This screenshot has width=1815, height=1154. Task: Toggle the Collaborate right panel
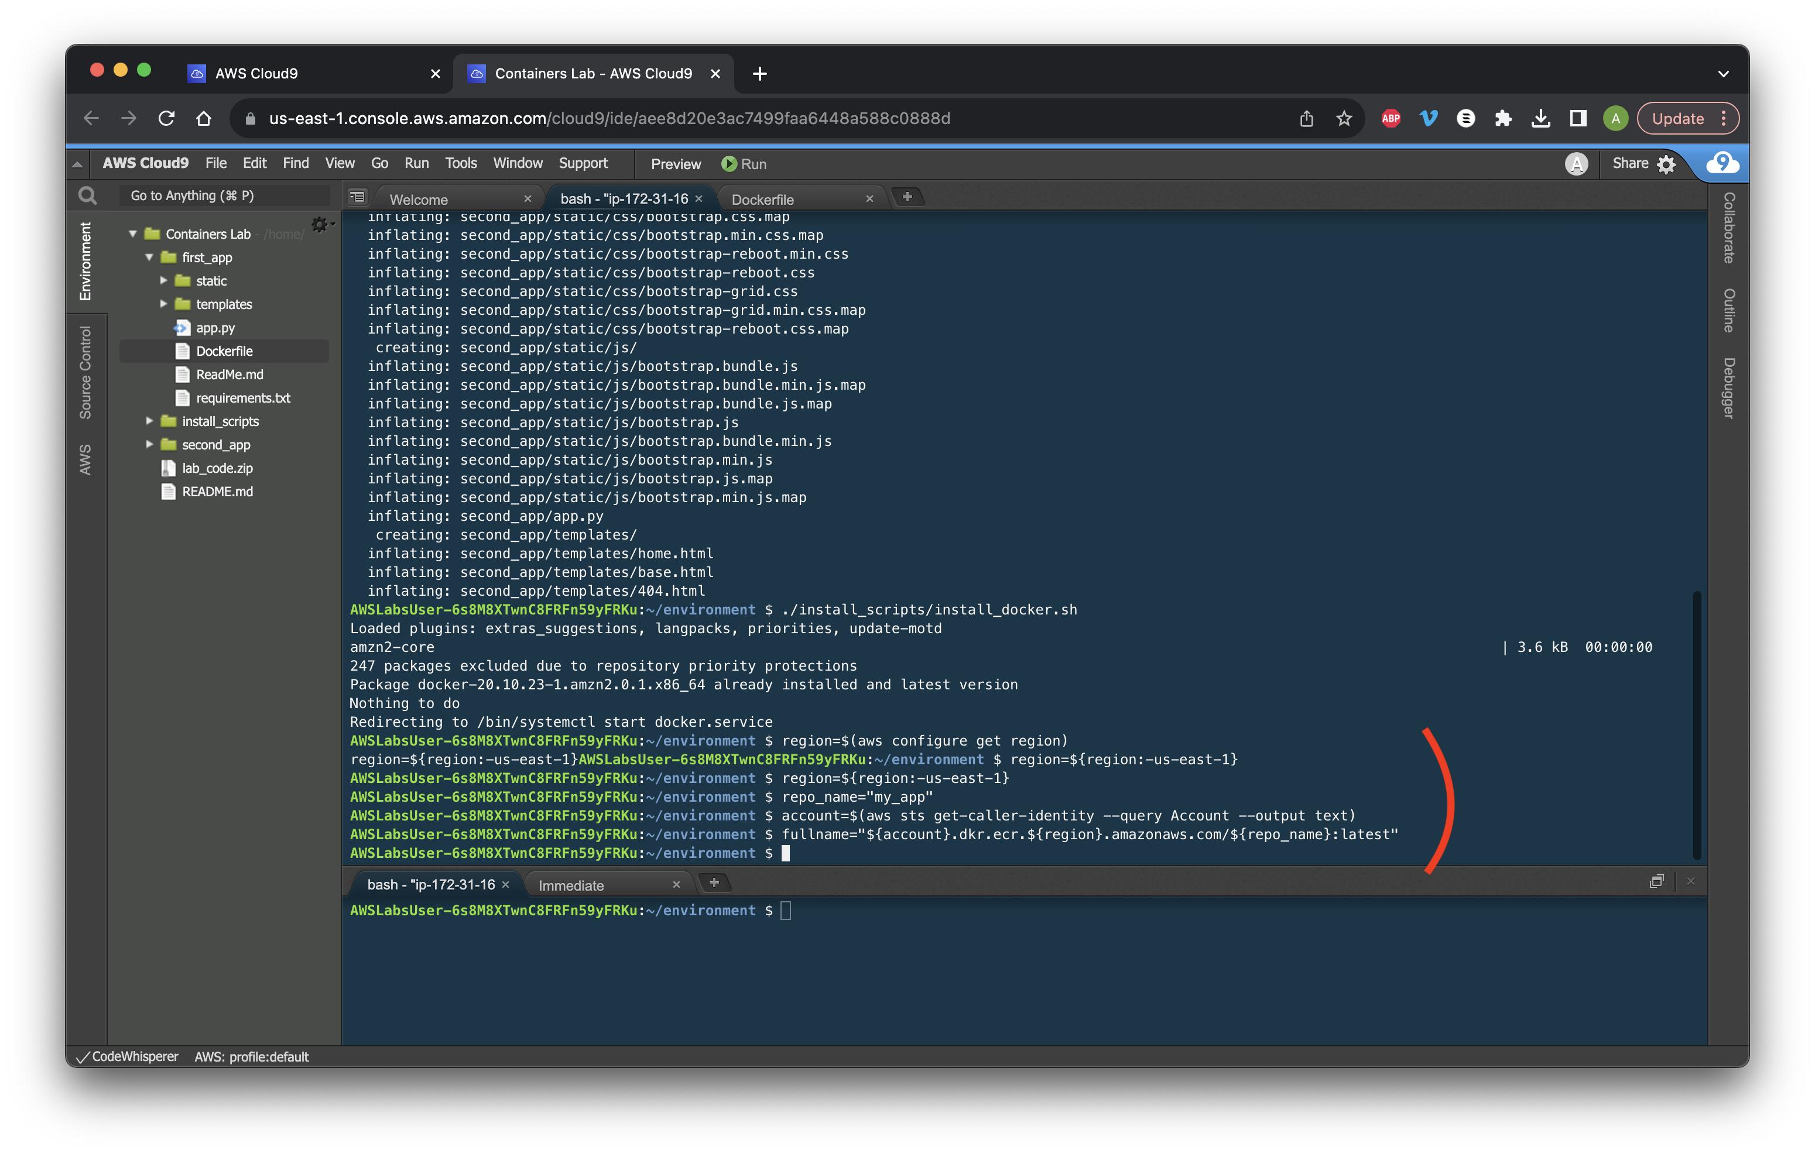[x=1729, y=228]
